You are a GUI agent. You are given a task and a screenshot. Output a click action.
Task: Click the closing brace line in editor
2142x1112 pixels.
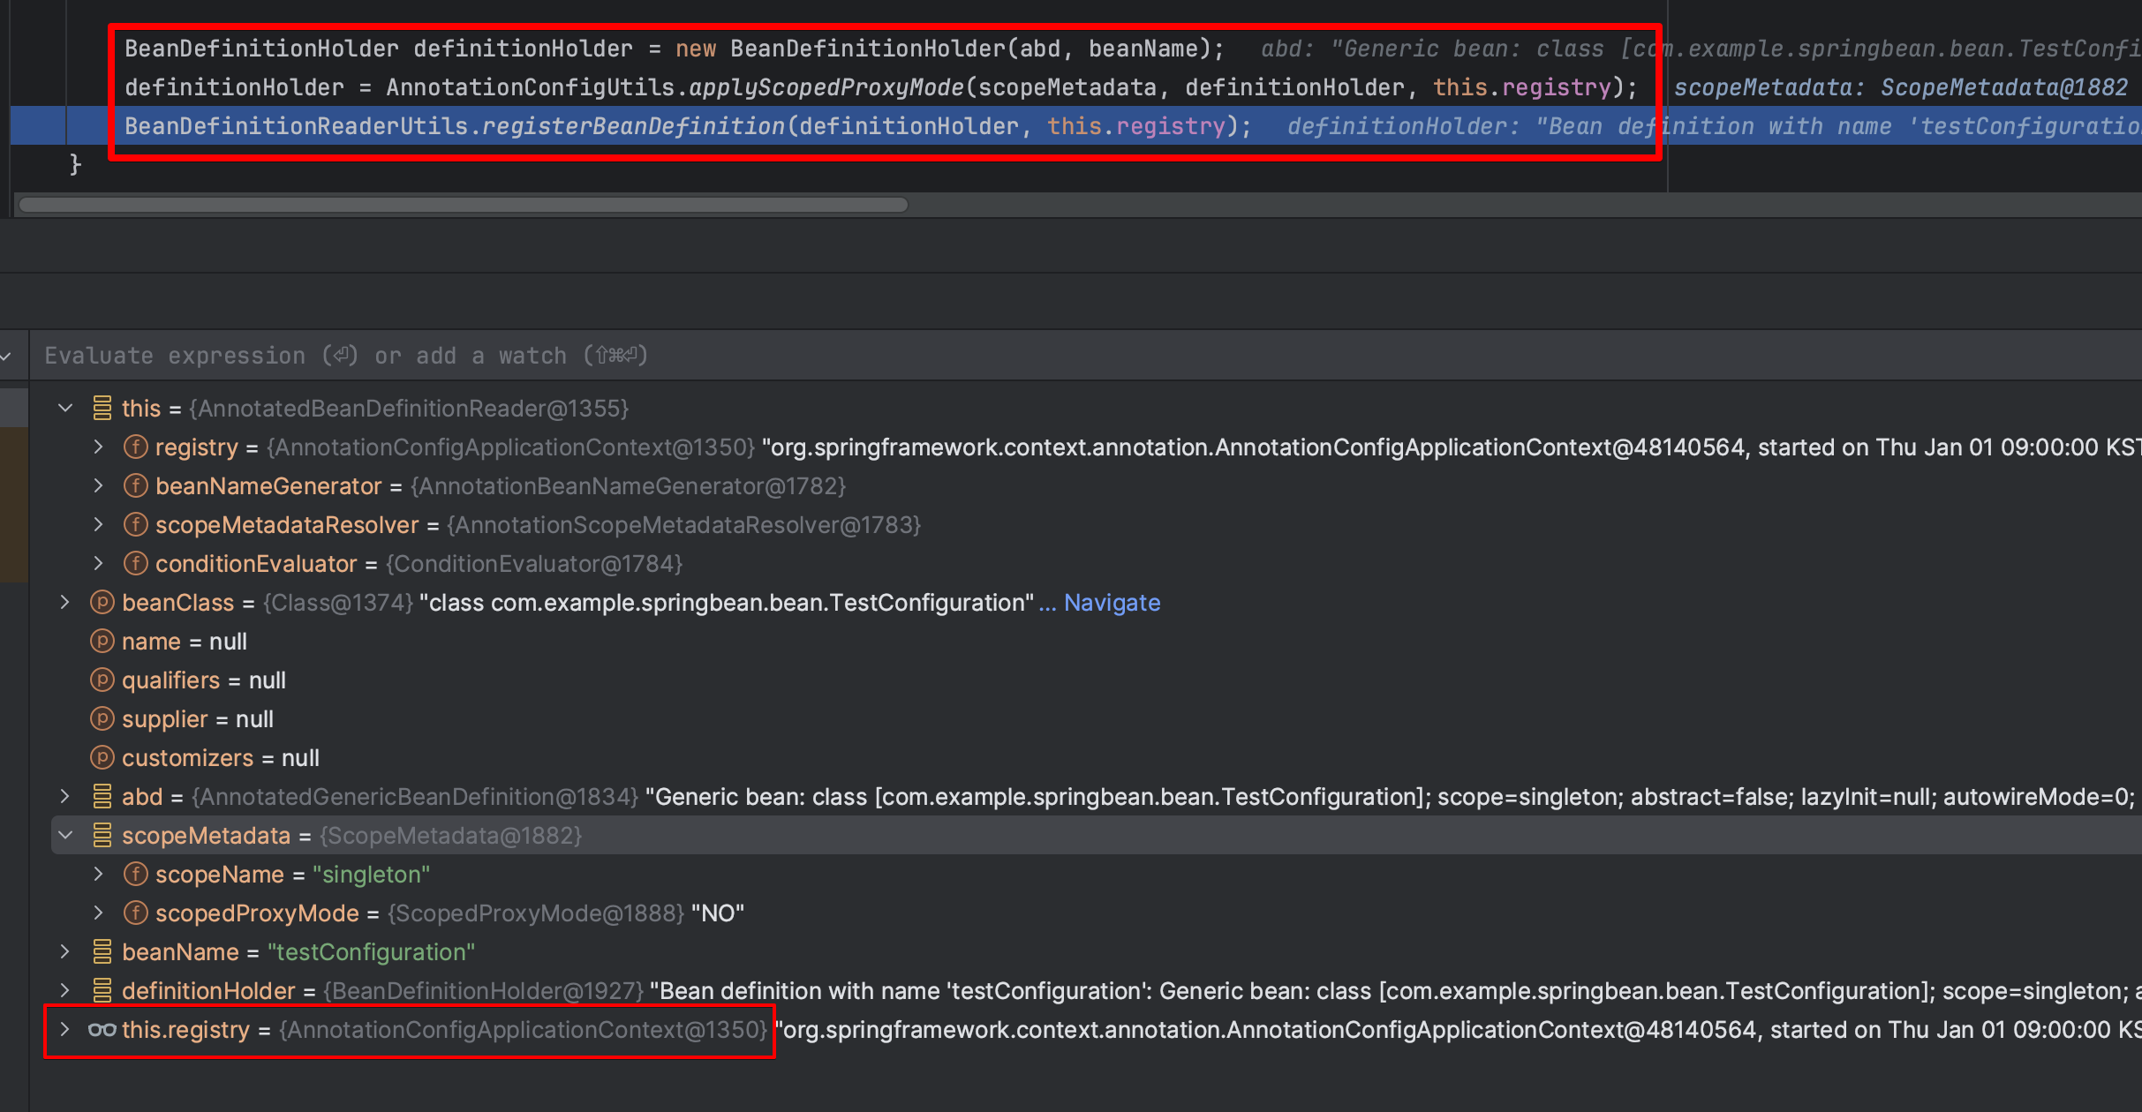[x=75, y=165]
